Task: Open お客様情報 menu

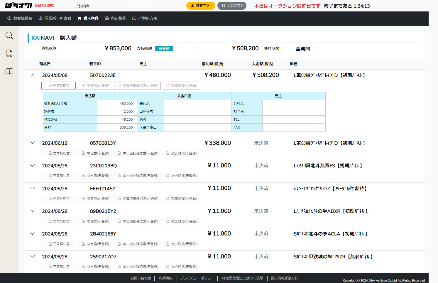Action: (20, 18)
